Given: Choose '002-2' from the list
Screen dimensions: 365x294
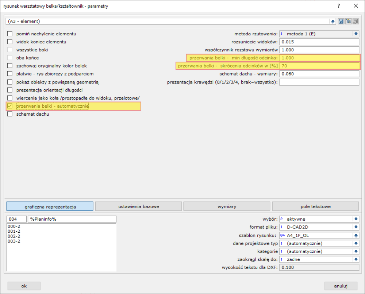Looking at the screenshot, I should pyautogui.click(x=14, y=236).
